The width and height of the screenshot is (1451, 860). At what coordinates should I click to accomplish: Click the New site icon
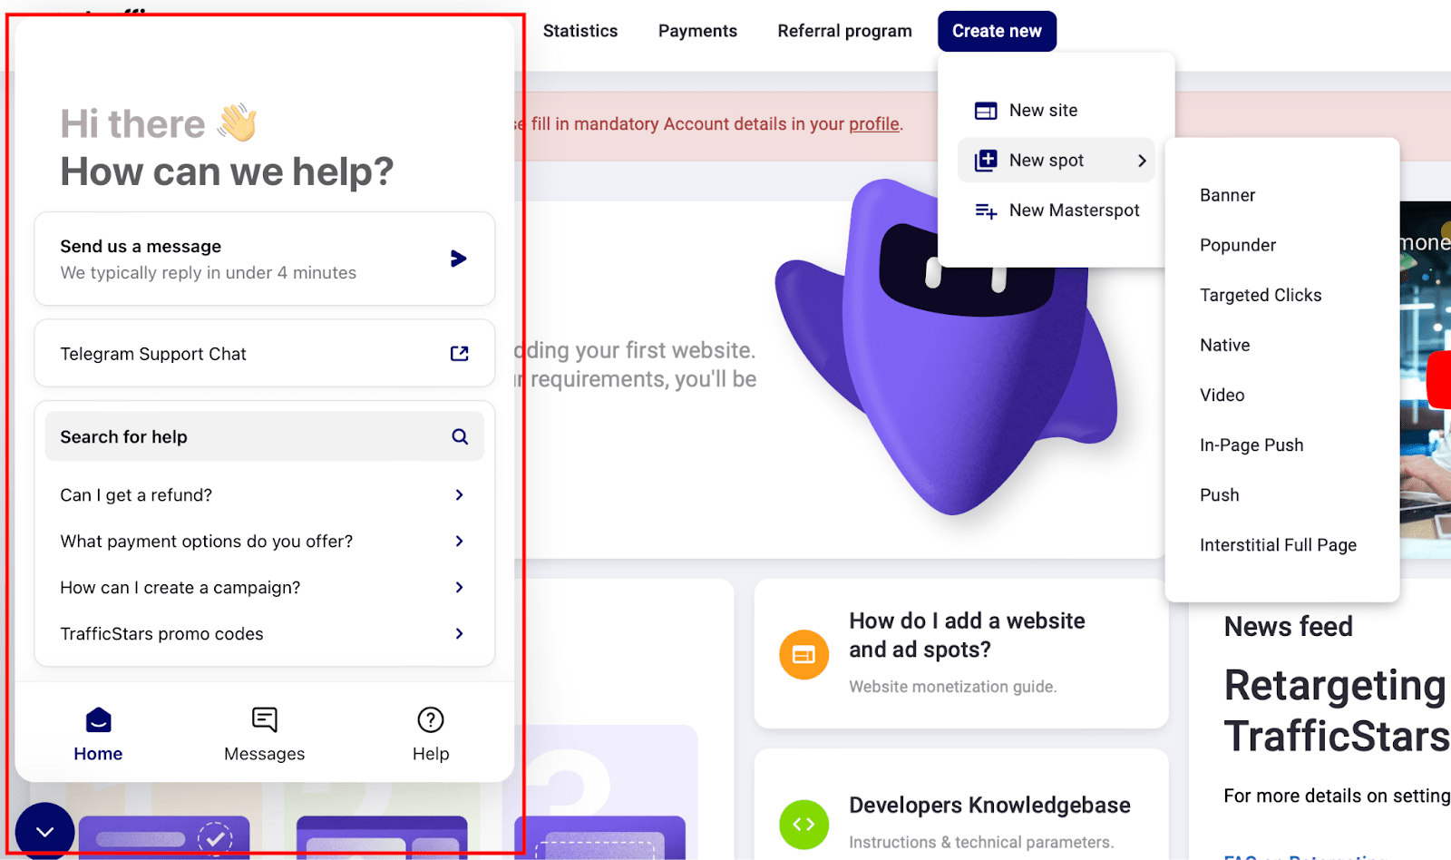(986, 111)
